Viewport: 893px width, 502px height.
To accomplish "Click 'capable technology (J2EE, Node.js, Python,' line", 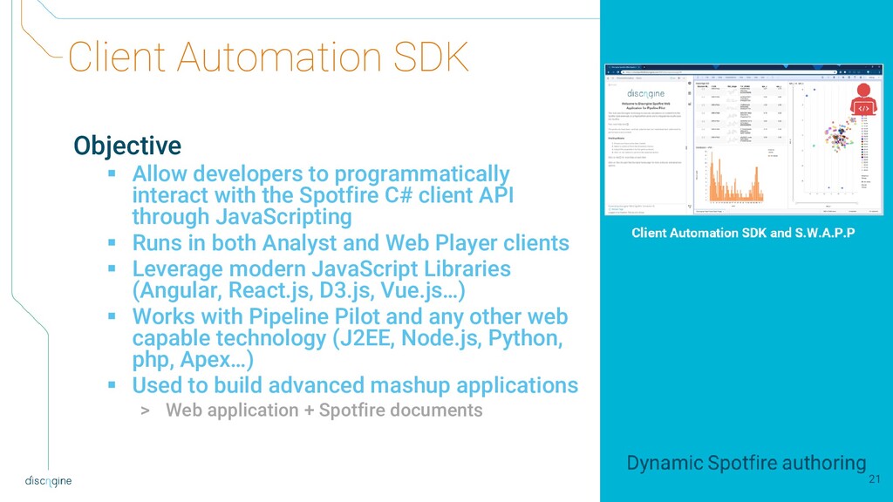I will [x=347, y=338].
